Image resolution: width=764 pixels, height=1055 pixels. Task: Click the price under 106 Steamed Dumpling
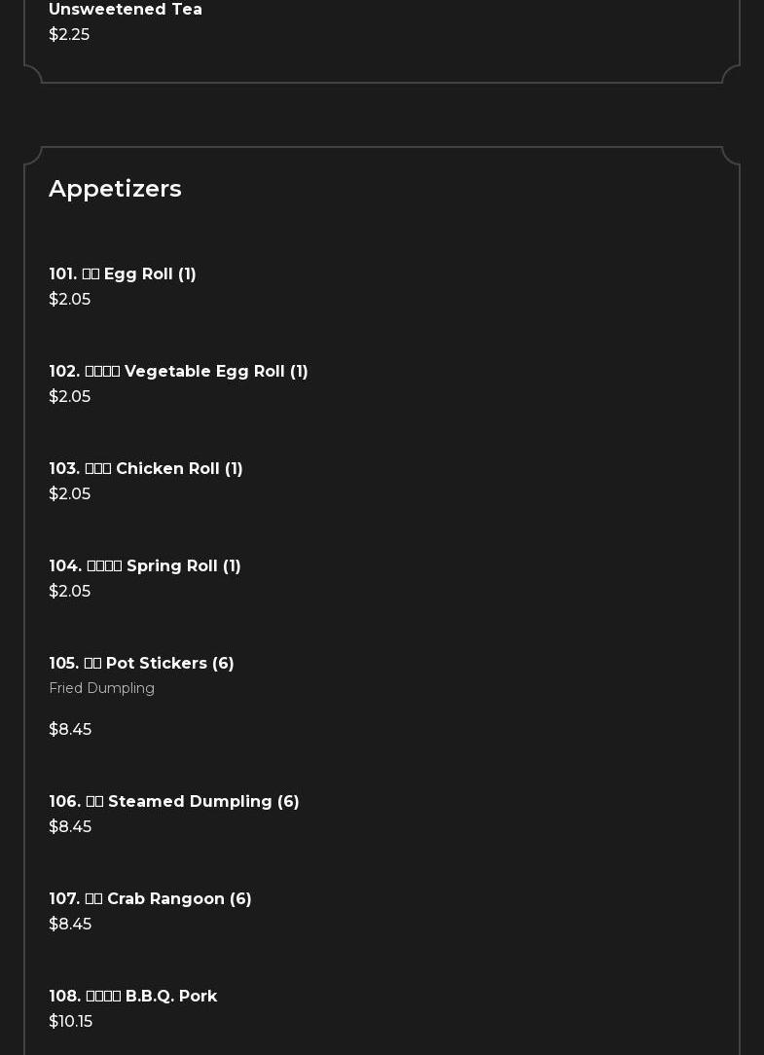point(70,827)
